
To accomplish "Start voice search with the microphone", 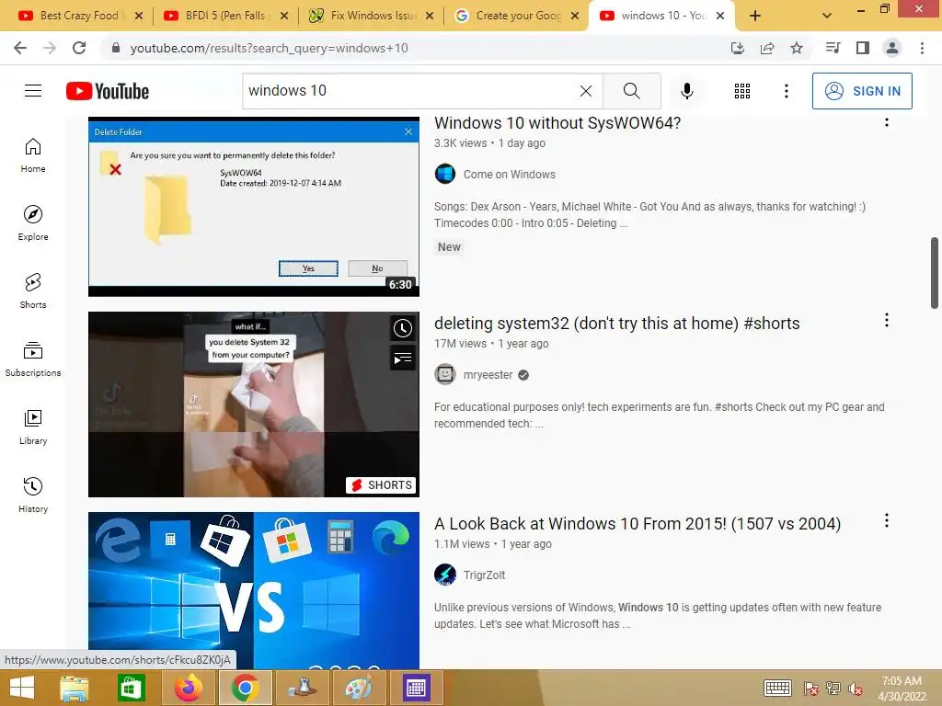I will [686, 91].
